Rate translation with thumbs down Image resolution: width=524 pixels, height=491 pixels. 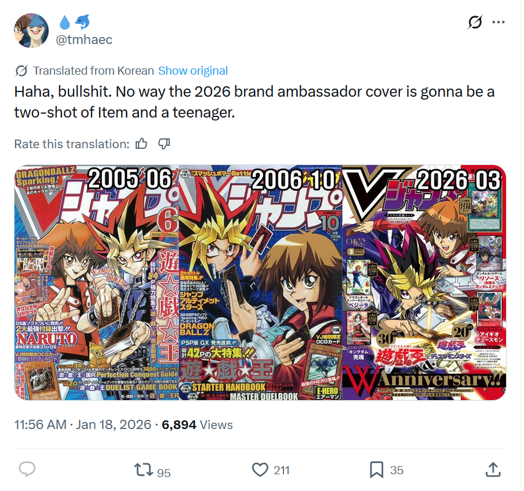tap(164, 144)
